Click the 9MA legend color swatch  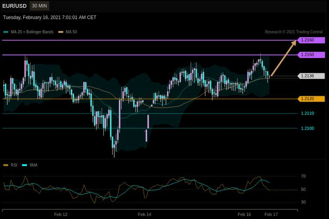click(25, 165)
